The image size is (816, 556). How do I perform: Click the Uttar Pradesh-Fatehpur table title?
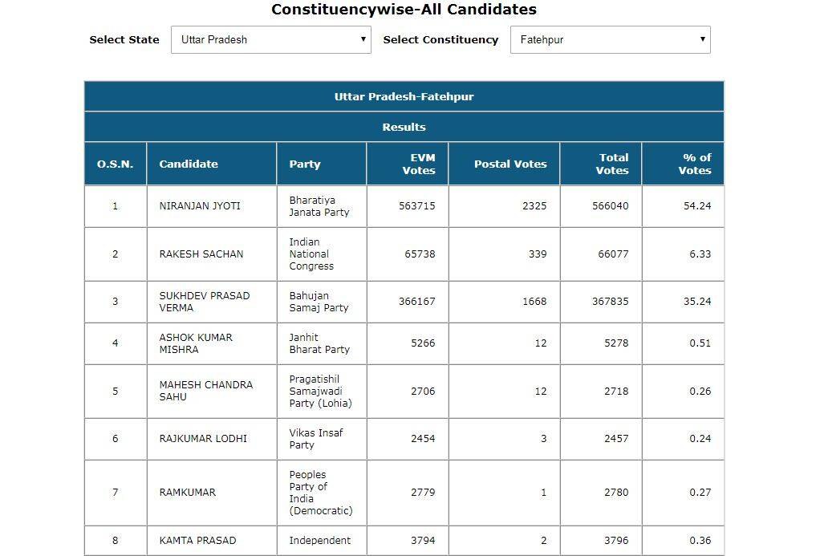click(x=404, y=96)
